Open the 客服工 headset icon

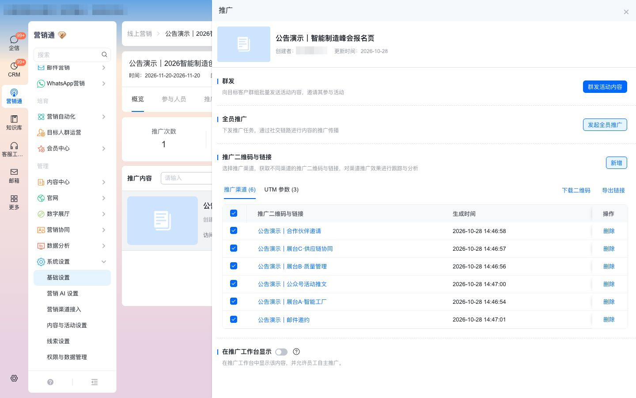14,145
